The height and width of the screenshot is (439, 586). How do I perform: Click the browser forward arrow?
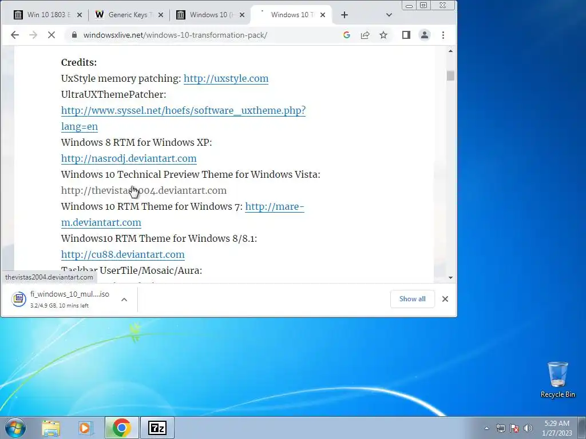click(x=33, y=35)
